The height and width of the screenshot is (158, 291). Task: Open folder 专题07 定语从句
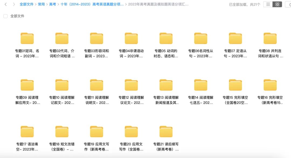tap(235, 38)
